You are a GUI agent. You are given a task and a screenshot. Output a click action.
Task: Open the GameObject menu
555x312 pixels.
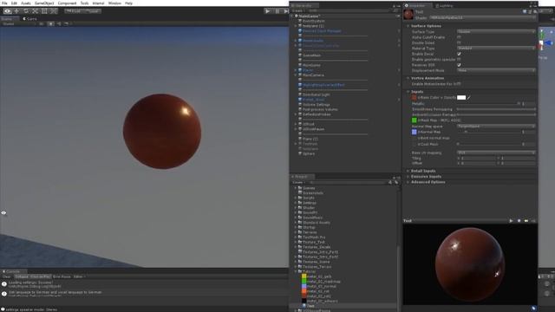(44, 3)
